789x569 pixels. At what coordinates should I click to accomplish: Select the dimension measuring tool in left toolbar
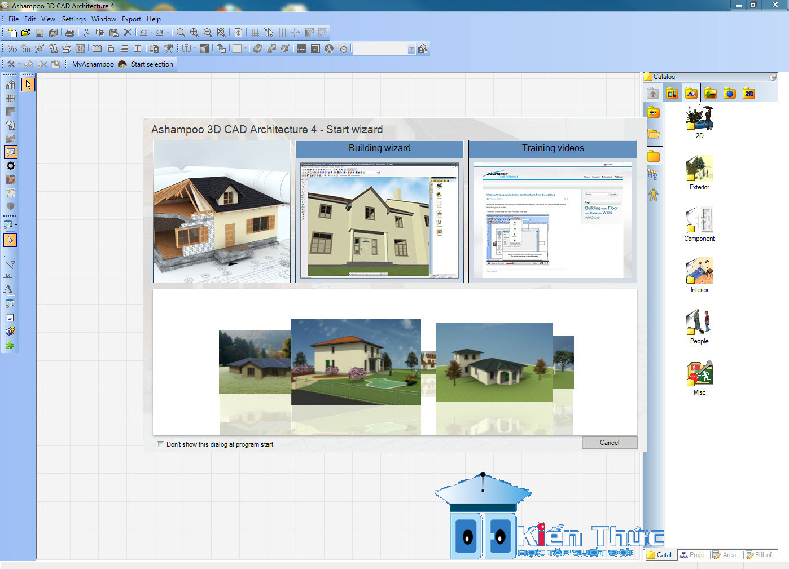(8, 276)
